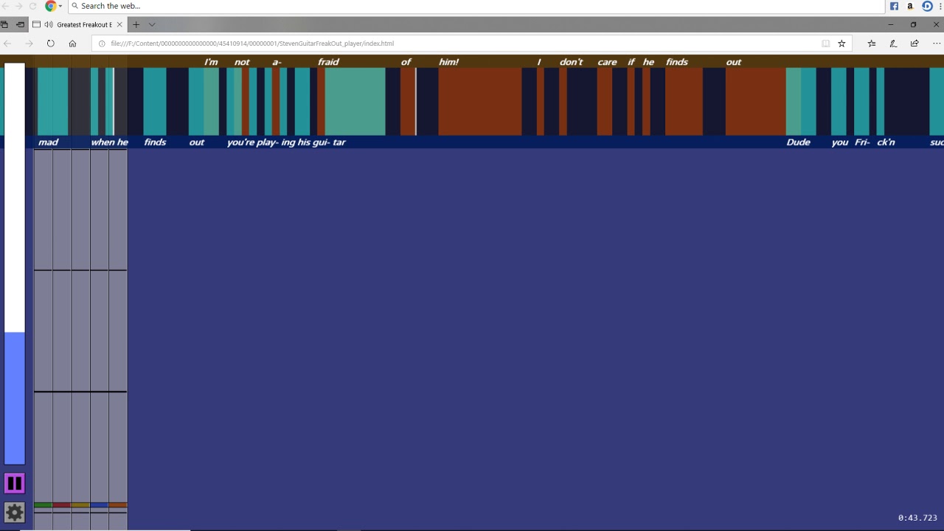Viewport: 944px width, 531px height.
Task: Show site information icon in address bar
Action: pyautogui.click(x=102, y=44)
